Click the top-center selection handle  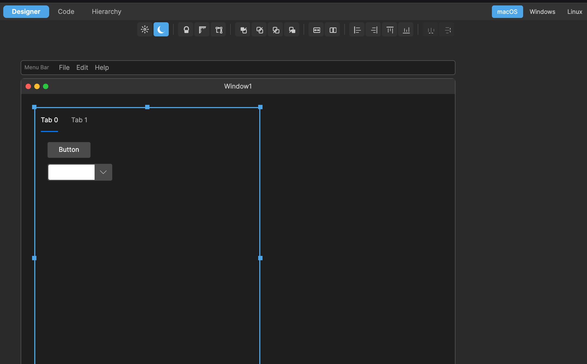[147, 107]
